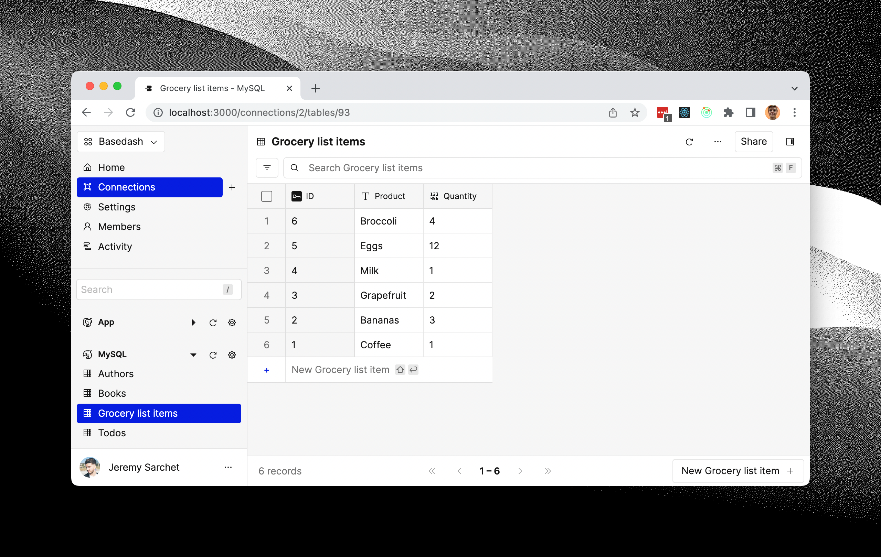Open the table options three-dot menu
881x557 pixels.
(x=718, y=142)
